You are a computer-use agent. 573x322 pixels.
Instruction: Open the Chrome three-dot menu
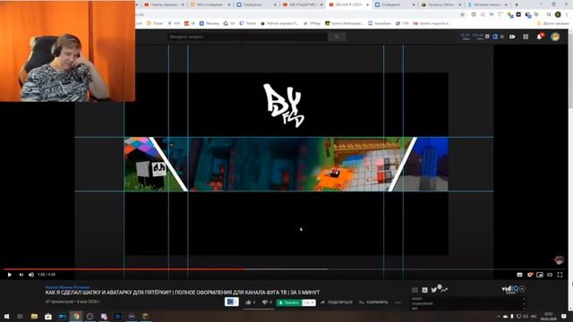tap(567, 14)
